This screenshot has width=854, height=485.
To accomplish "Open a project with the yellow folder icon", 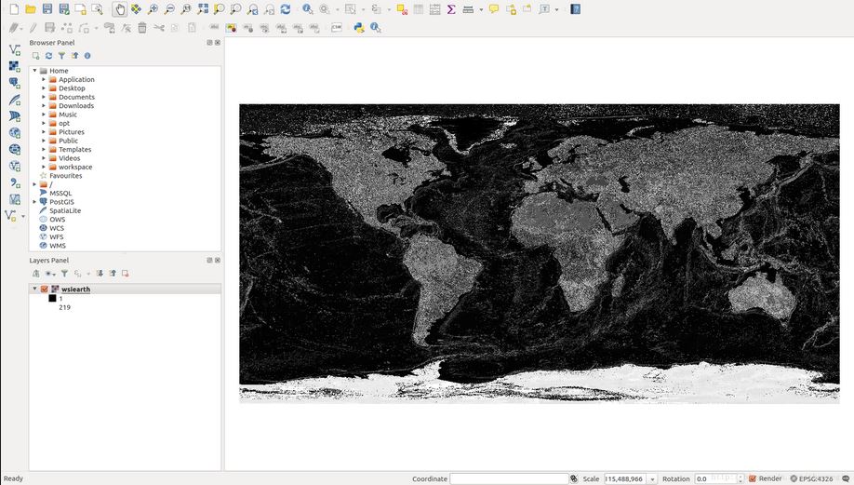I will tap(31, 9).
